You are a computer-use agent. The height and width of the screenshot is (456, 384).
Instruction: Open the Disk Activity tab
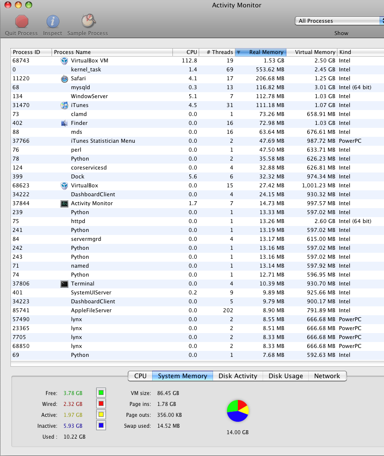pyautogui.click(x=238, y=376)
